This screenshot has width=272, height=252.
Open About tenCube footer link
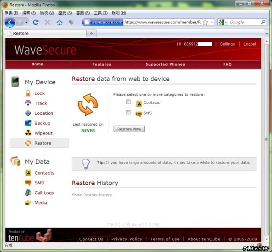tap(204, 239)
